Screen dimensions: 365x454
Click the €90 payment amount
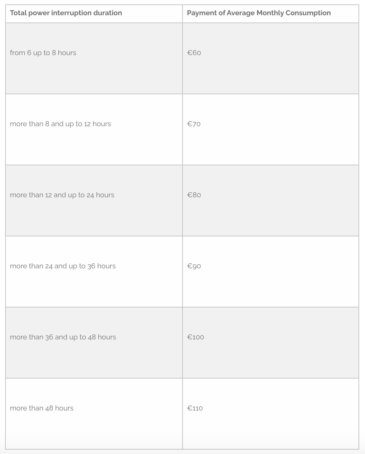pos(194,266)
